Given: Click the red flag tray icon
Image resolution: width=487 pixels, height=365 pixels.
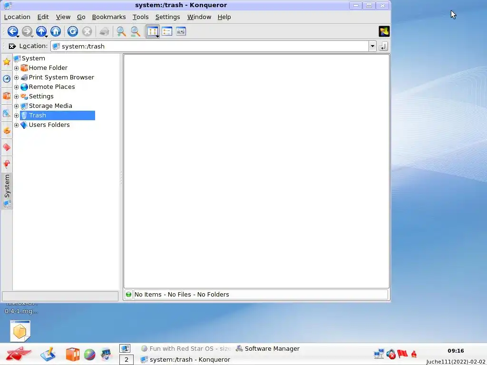Looking at the screenshot, I should 402,354.
